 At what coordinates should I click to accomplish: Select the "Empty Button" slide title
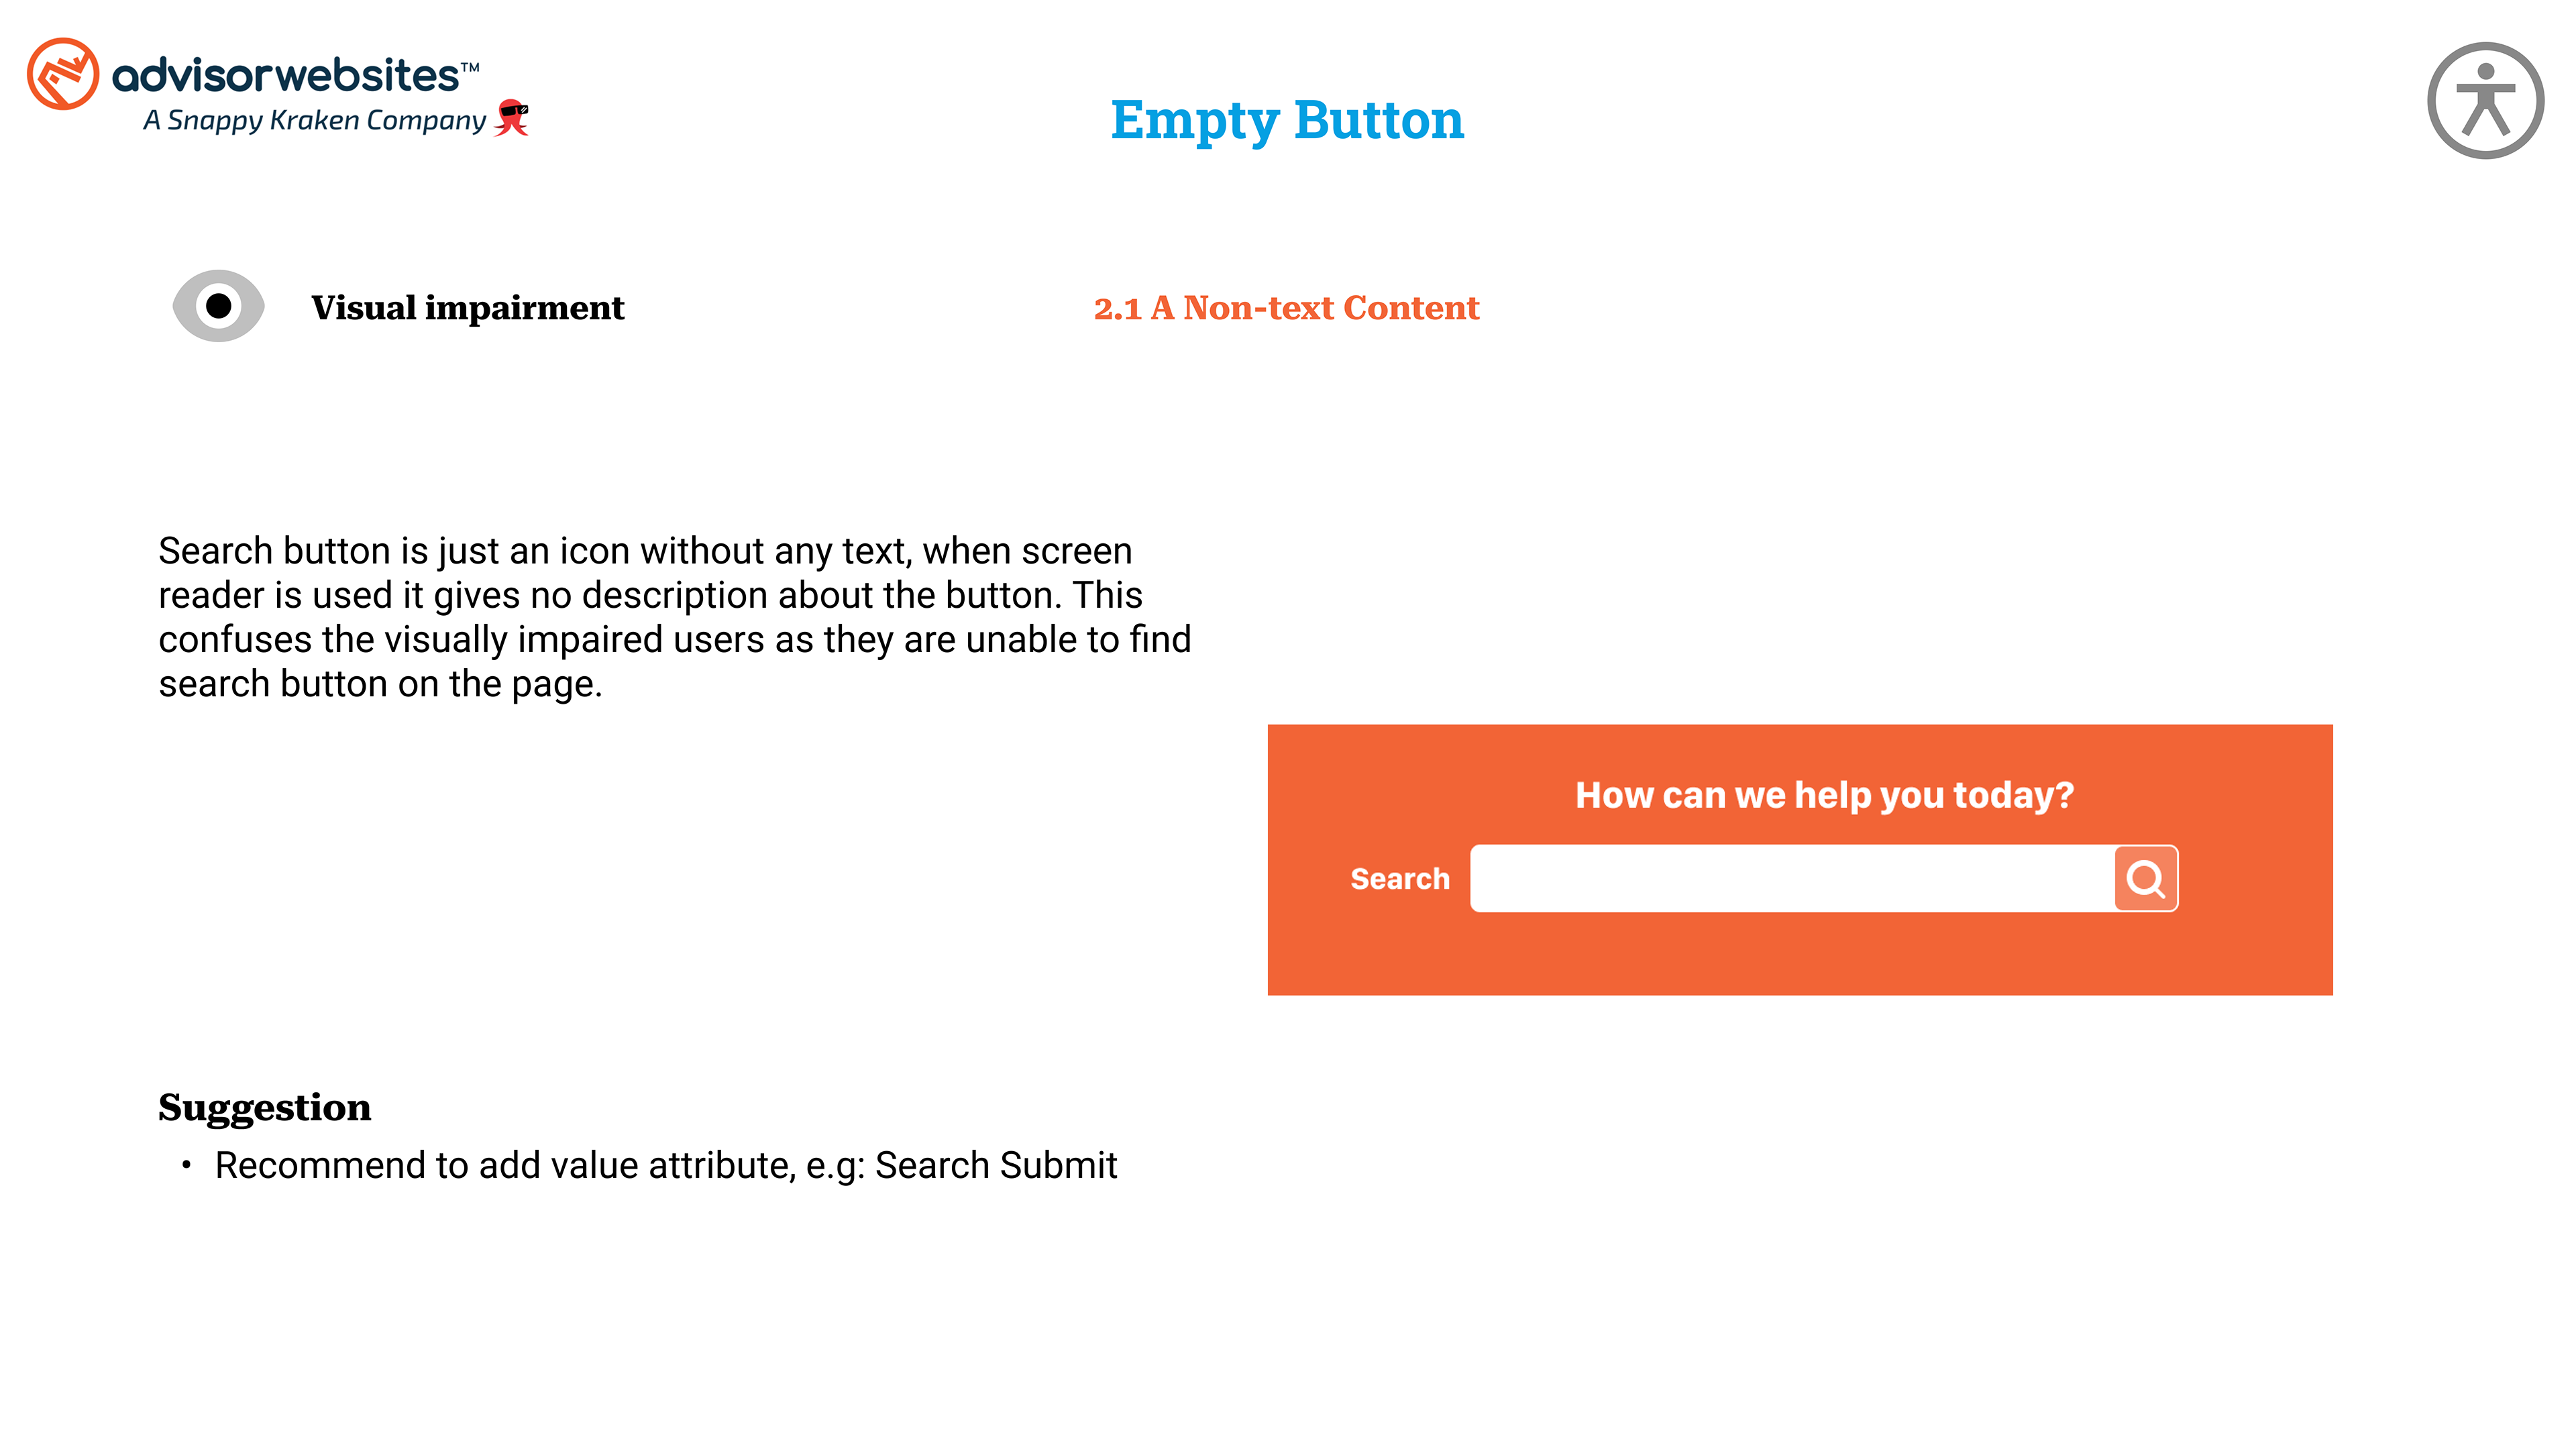pos(1287,120)
